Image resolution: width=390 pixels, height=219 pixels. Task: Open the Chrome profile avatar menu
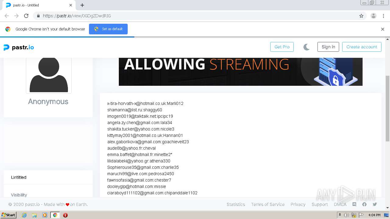click(x=374, y=16)
